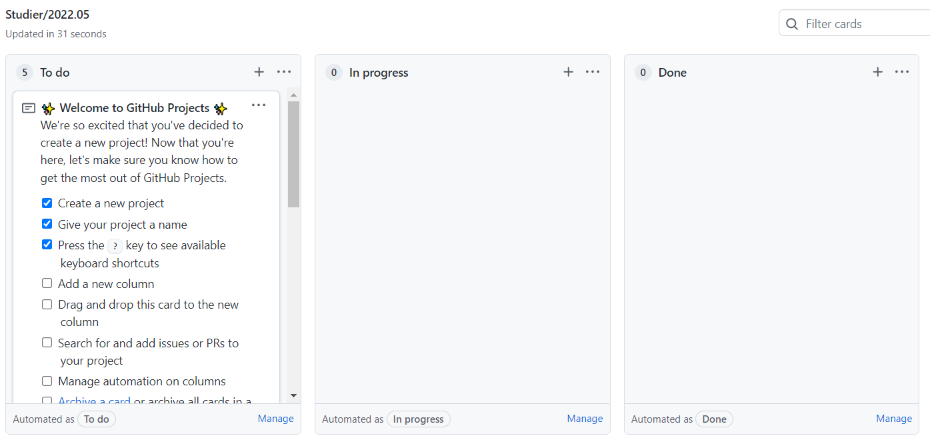Open the Archive a card link
930x442 pixels.
pos(94,401)
